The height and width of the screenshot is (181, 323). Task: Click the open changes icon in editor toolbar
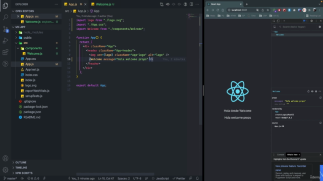[161, 4]
